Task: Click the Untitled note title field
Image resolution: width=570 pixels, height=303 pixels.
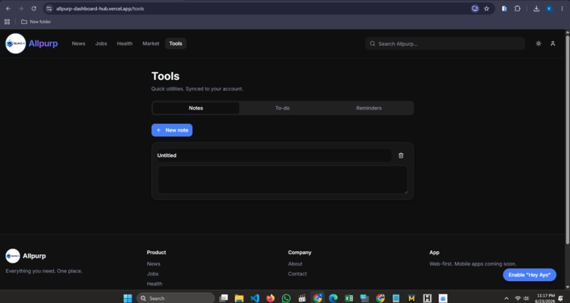Action: [273, 156]
